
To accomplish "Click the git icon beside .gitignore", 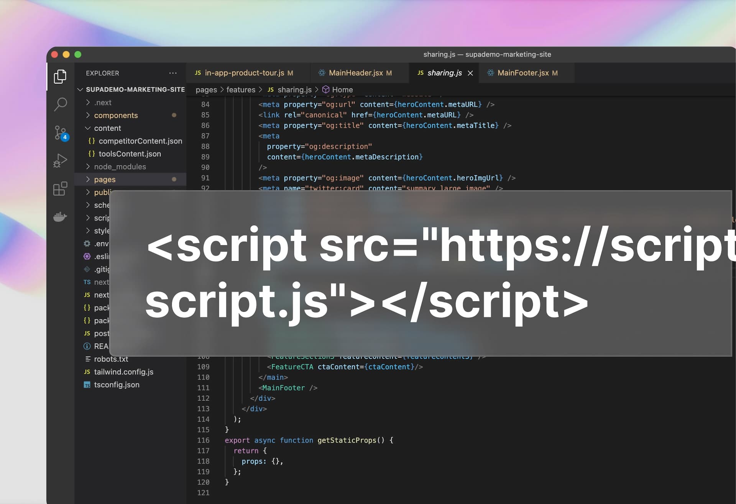I will (x=87, y=269).
